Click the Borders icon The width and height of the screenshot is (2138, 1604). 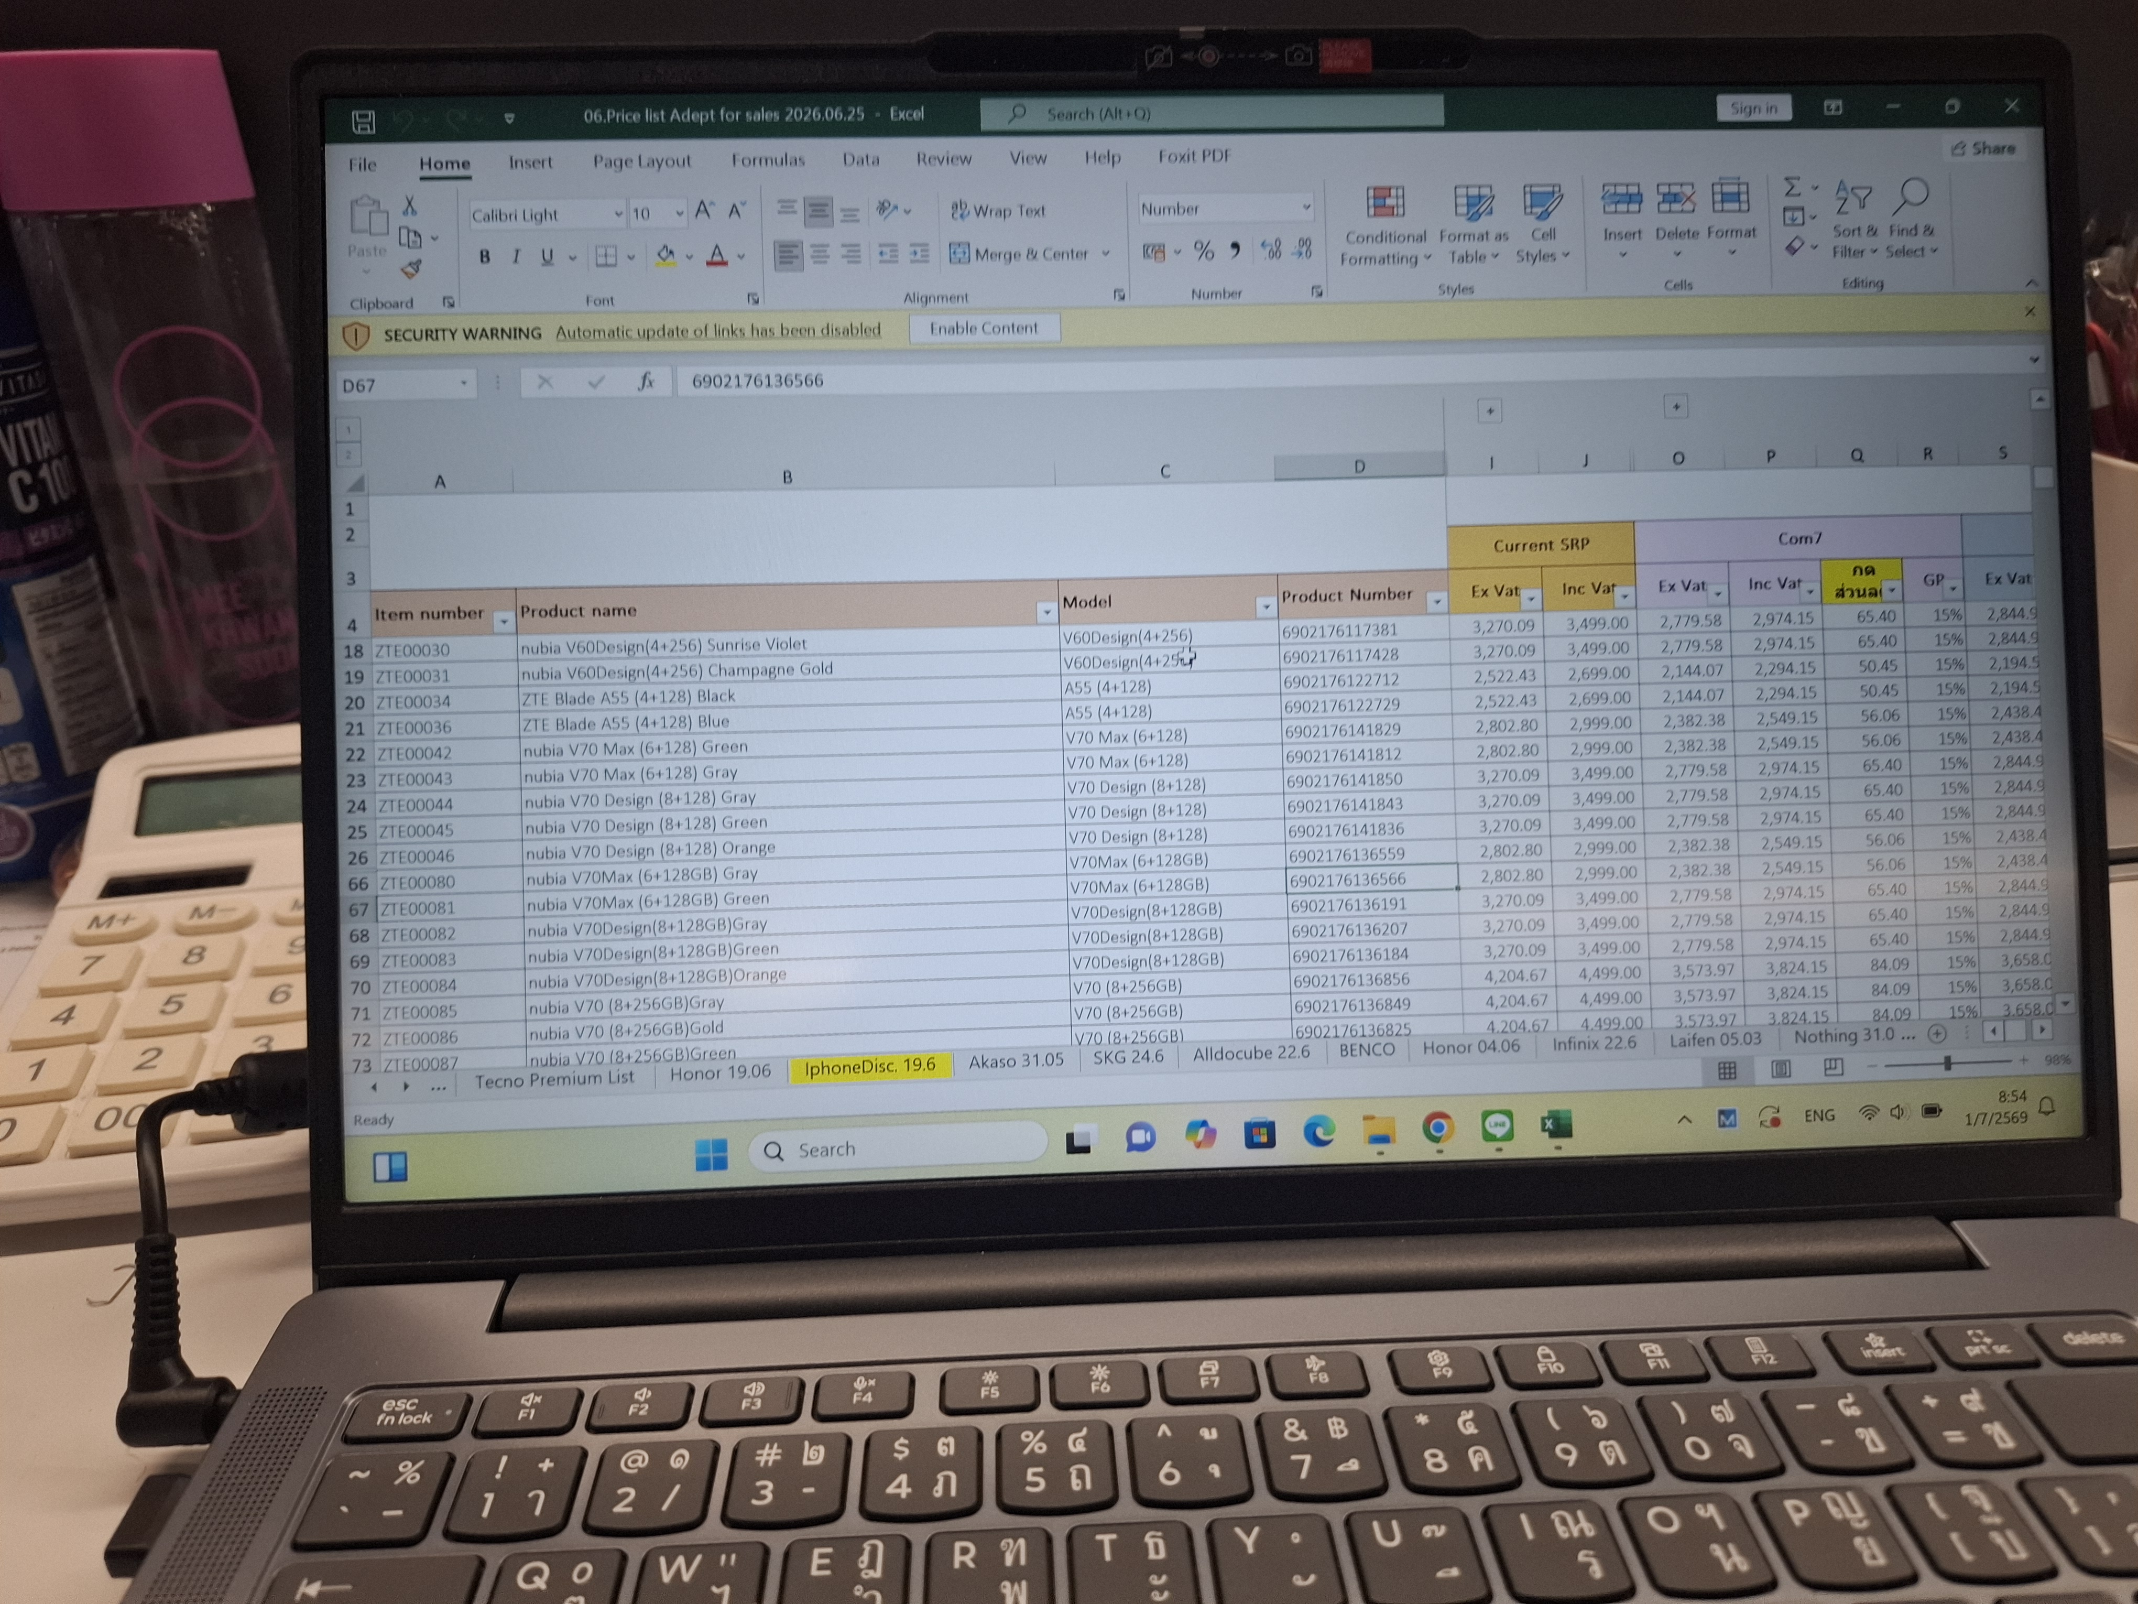606,256
